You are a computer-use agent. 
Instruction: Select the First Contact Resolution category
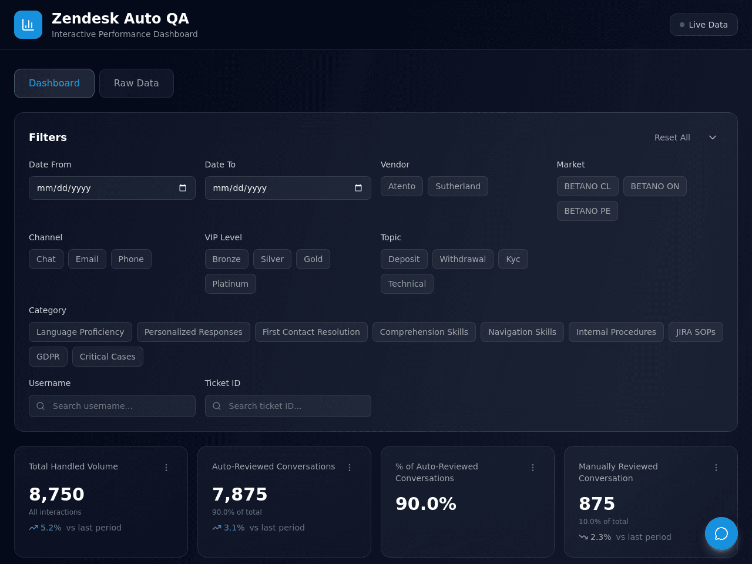[311, 332]
